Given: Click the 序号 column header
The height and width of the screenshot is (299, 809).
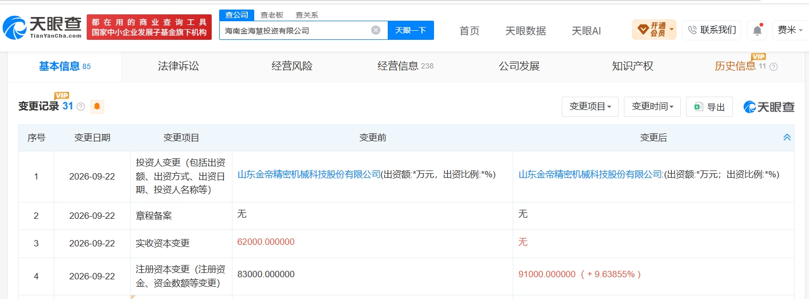Looking at the screenshot, I should coord(36,138).
